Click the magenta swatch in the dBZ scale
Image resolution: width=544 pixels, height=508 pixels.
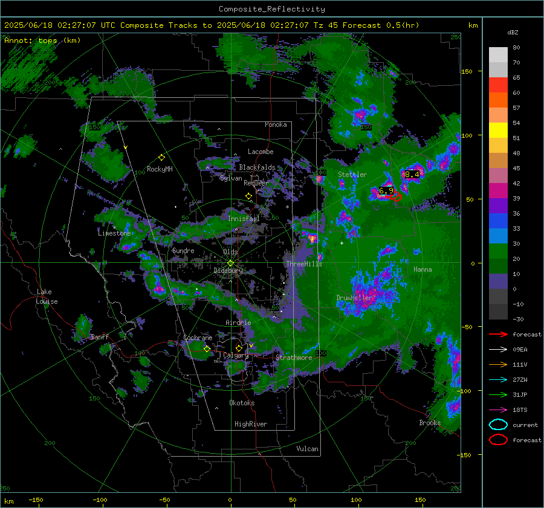[x=498, y=191]
